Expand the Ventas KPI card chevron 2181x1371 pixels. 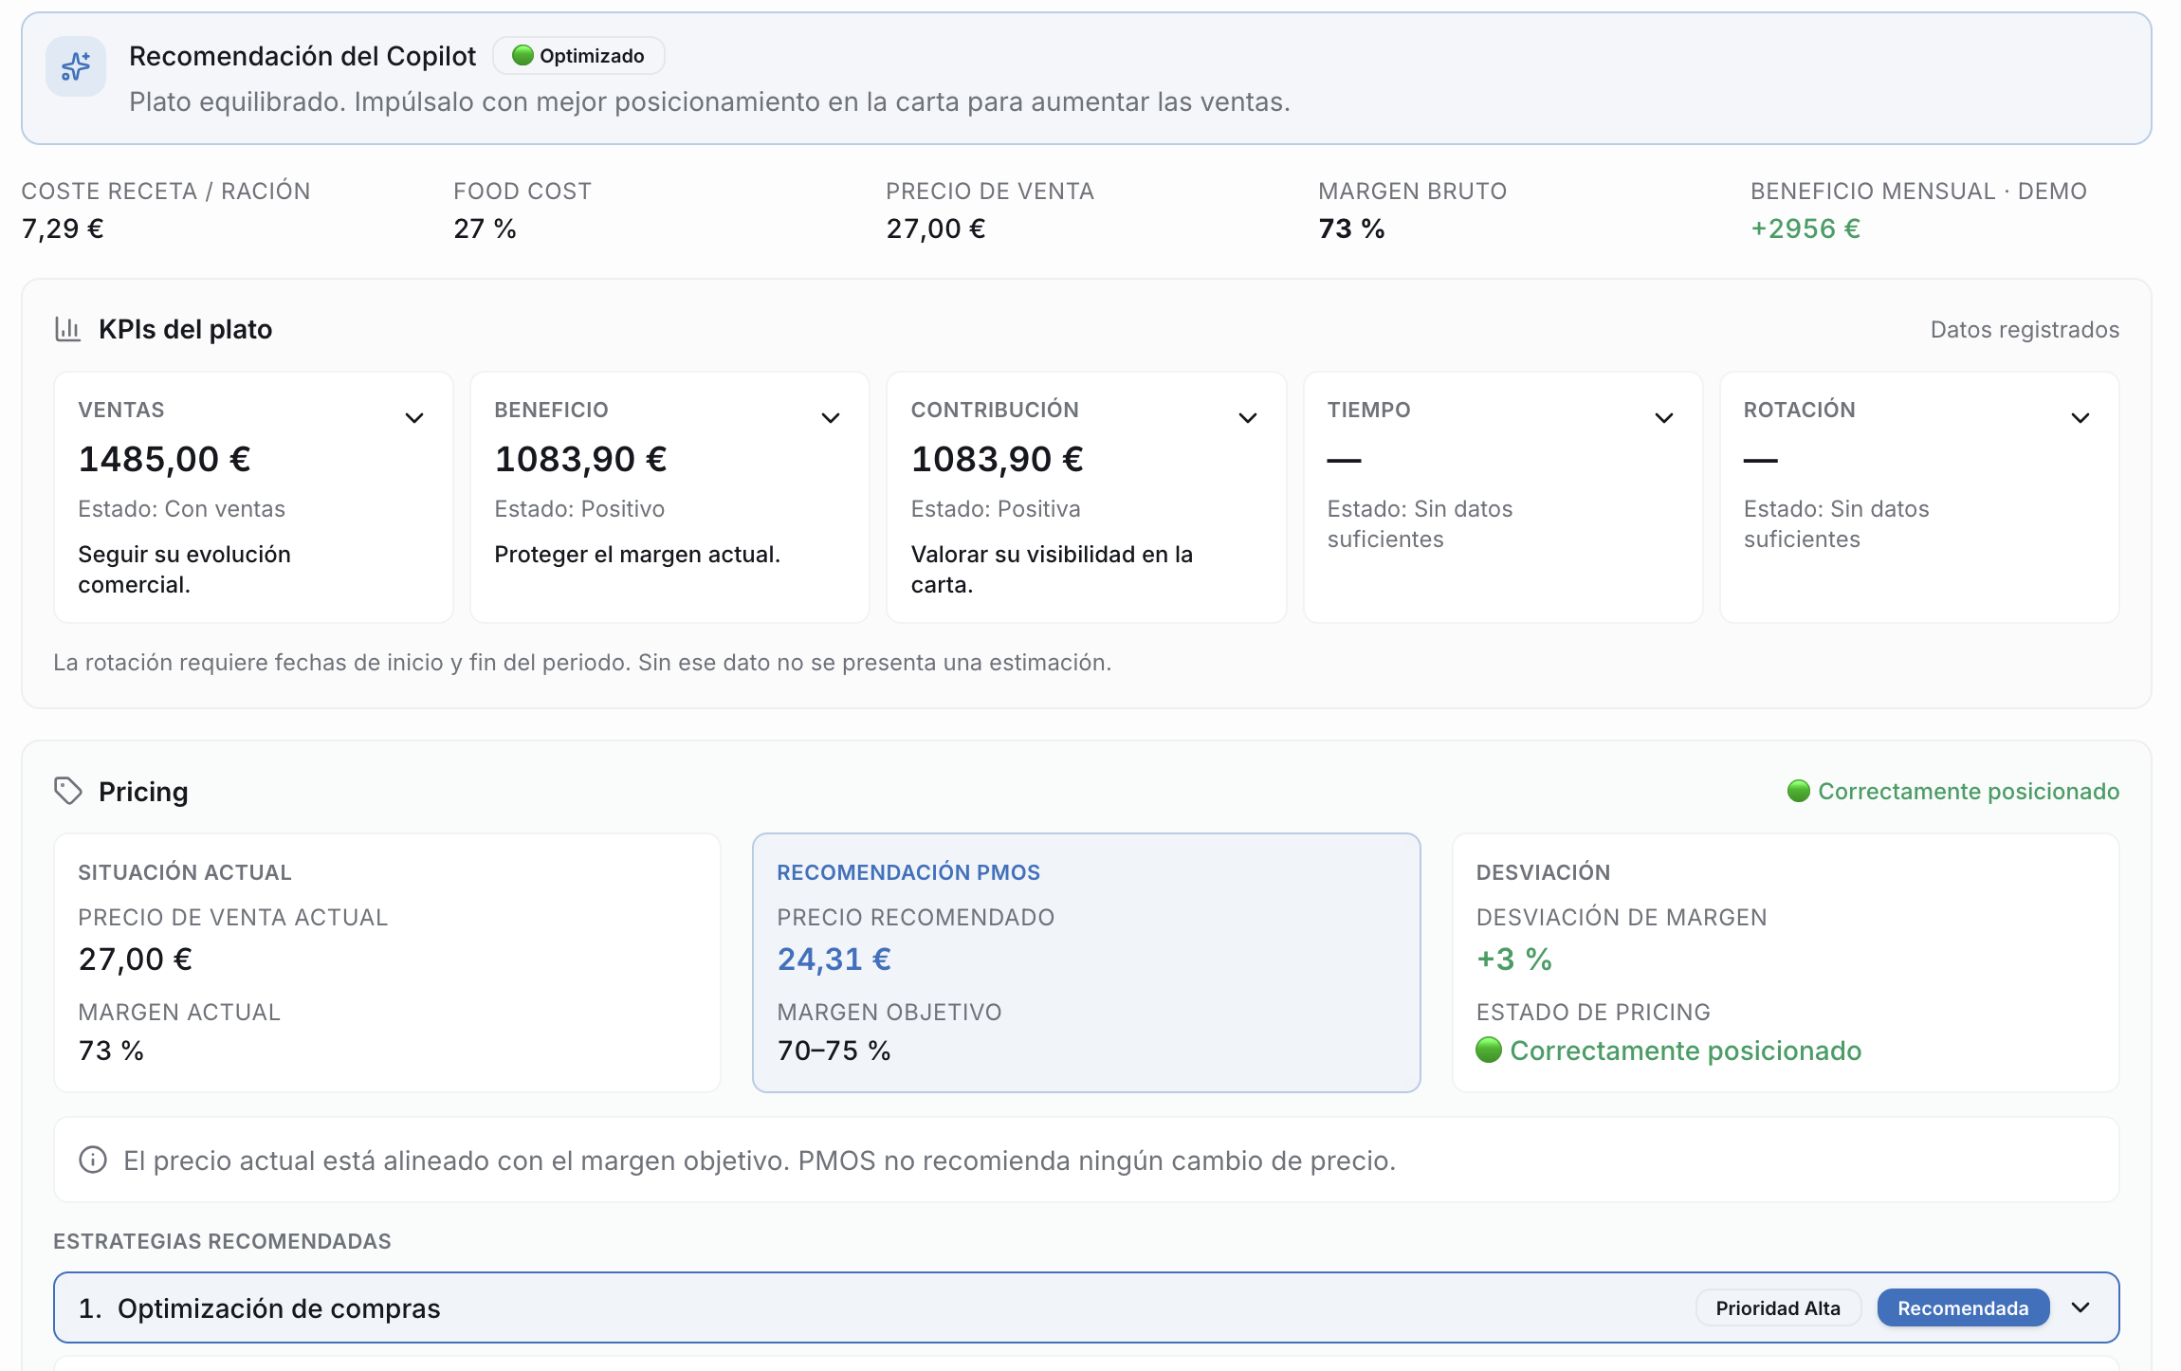(414, 418)
